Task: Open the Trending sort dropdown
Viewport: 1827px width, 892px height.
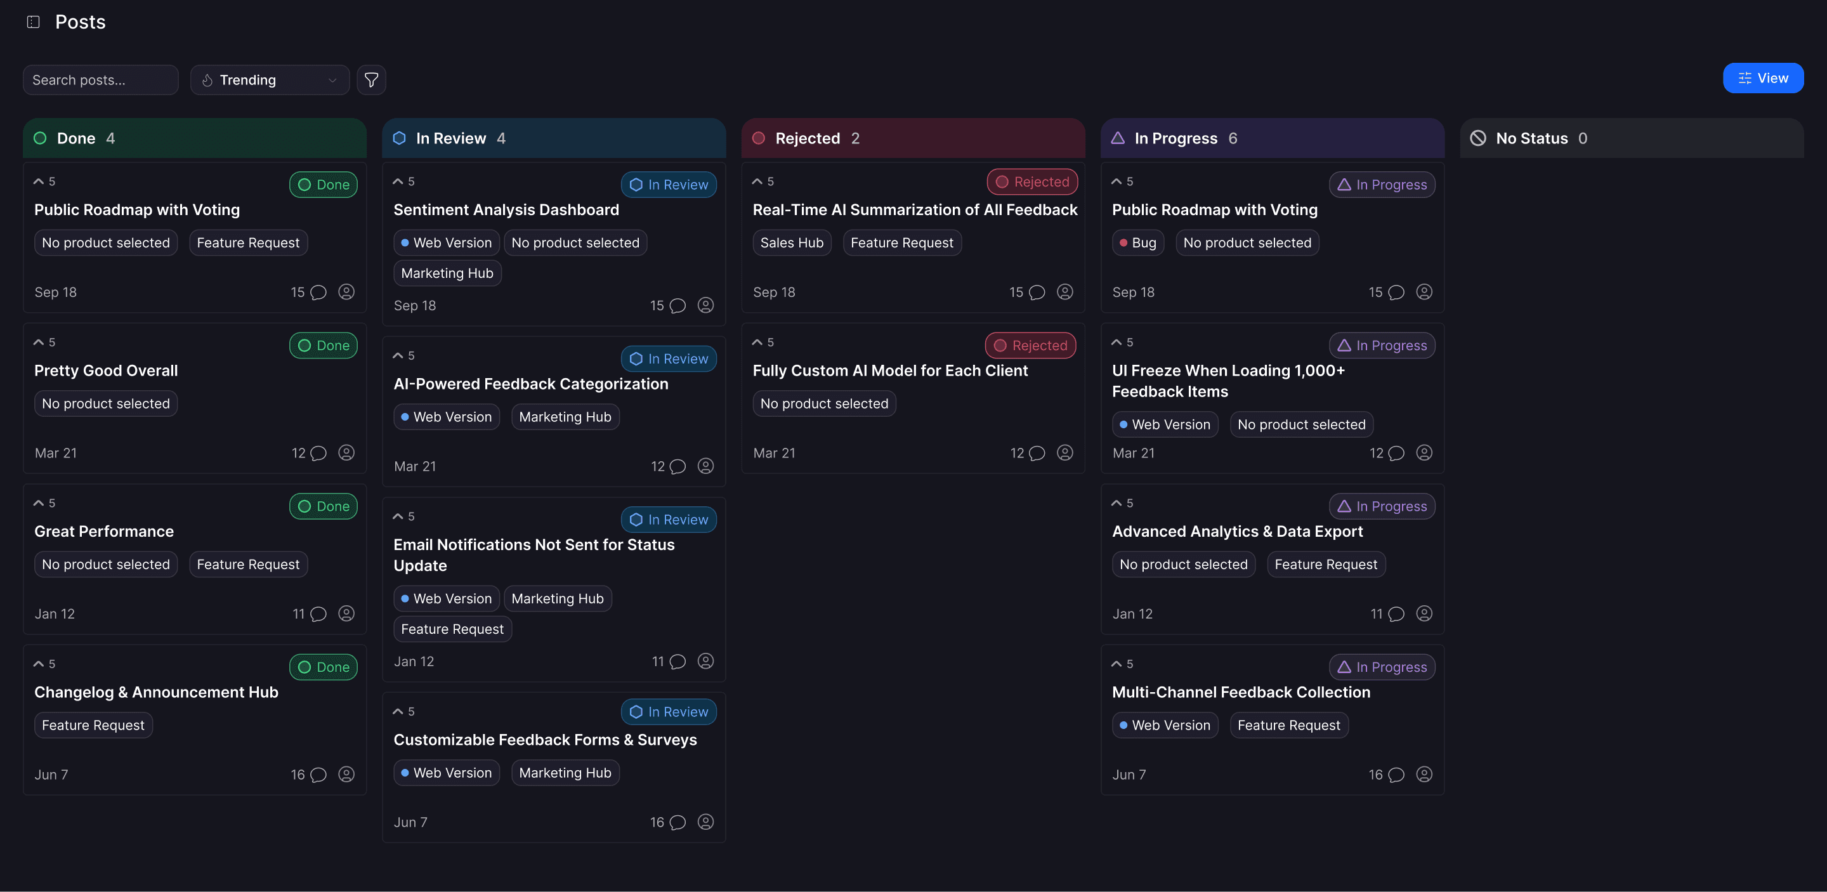Action: (270, 80)
